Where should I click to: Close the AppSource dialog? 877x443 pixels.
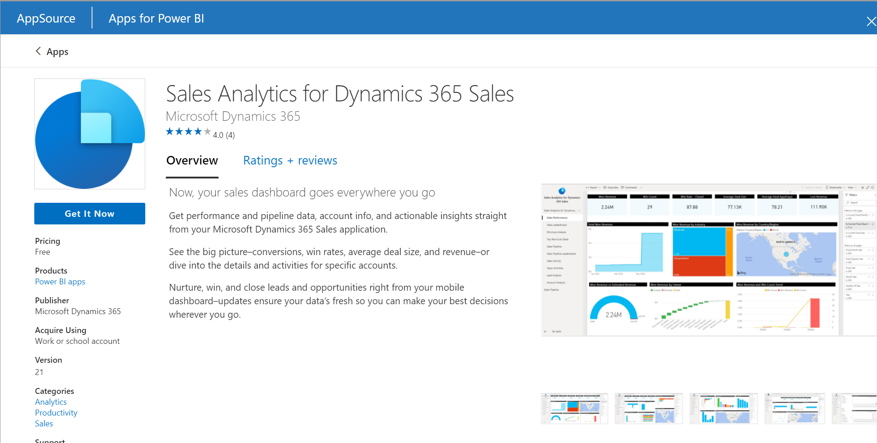pos(871,21)
